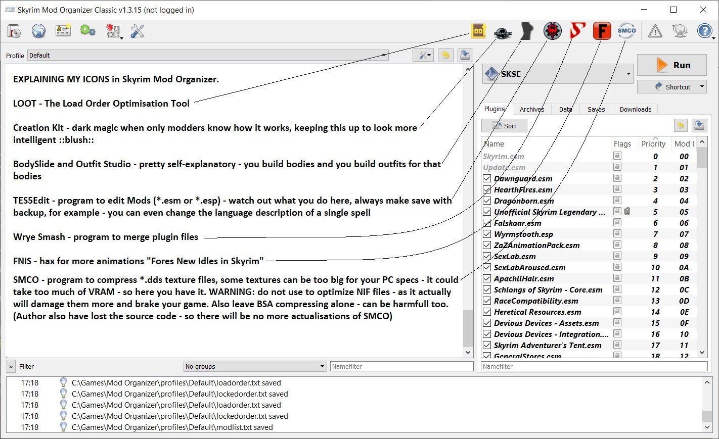The width and height of the screenshot is (719, 439).
Task: Open the Help question mark icon
Action: tap(705, 31)
